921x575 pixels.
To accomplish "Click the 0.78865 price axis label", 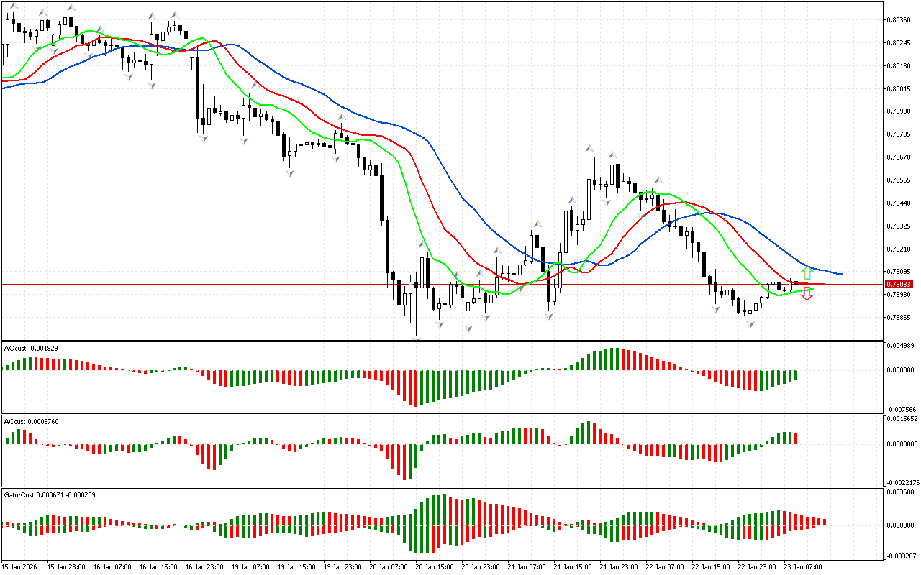I will pos(900,317).
